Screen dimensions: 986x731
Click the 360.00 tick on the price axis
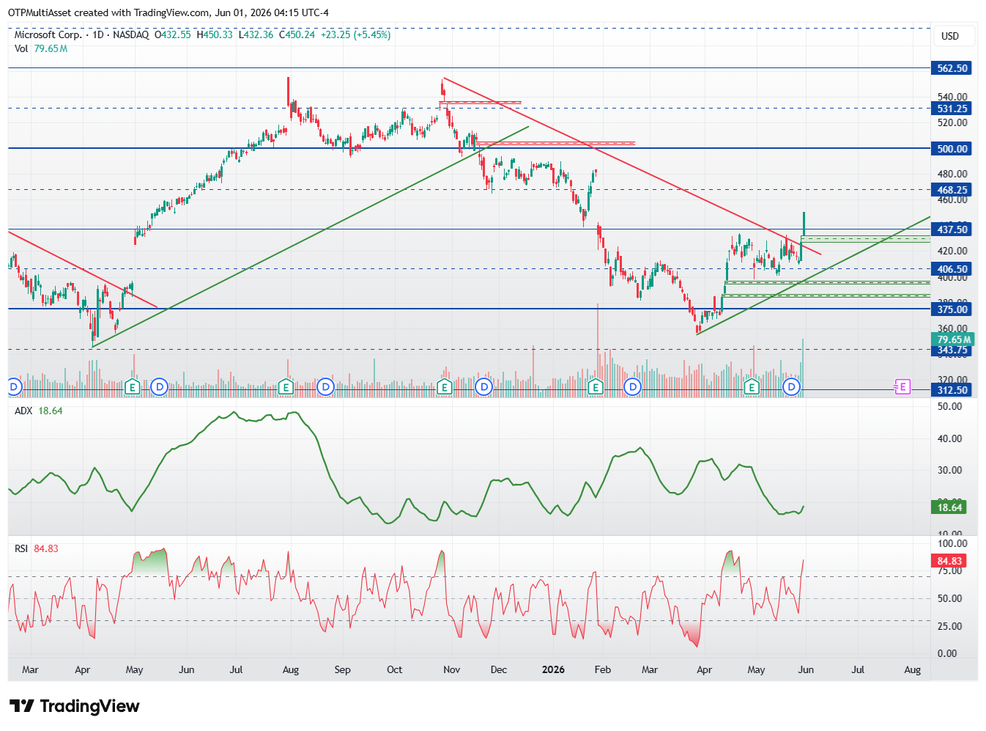(952, 329)
